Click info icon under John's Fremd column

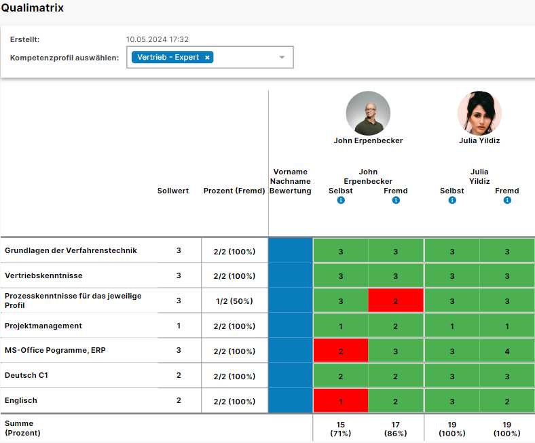pos(396,200)
